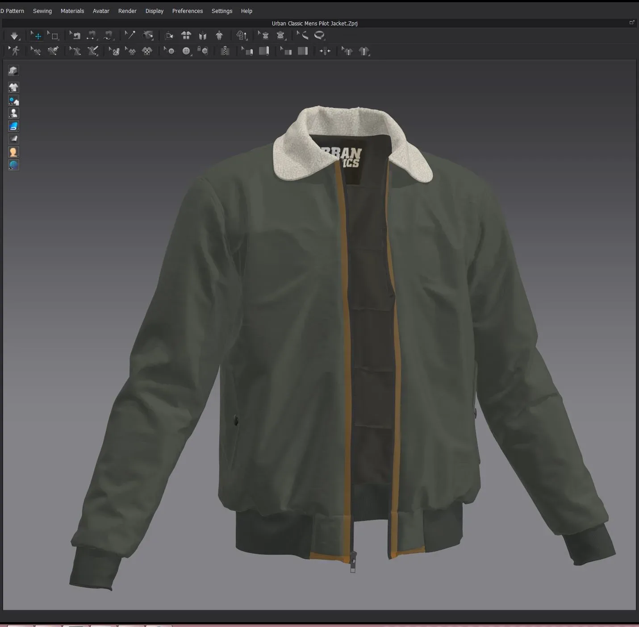This screenshot has height=627, width=639.
Task: Open the Materials menu
Action: click(72, 11)
